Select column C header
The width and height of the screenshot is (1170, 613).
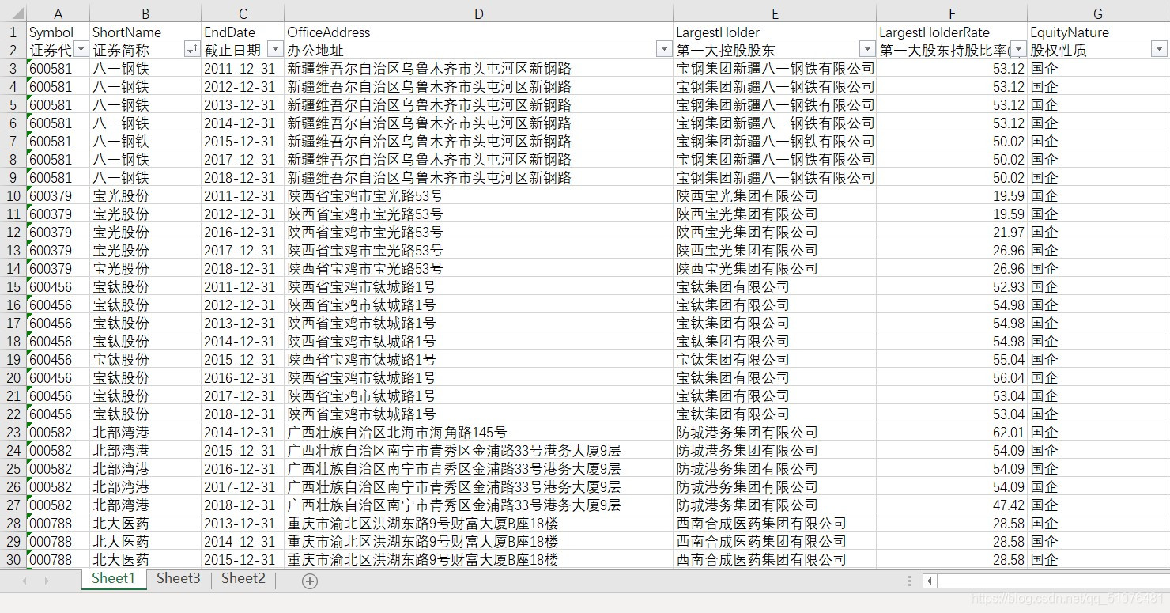tap(243, 13)
